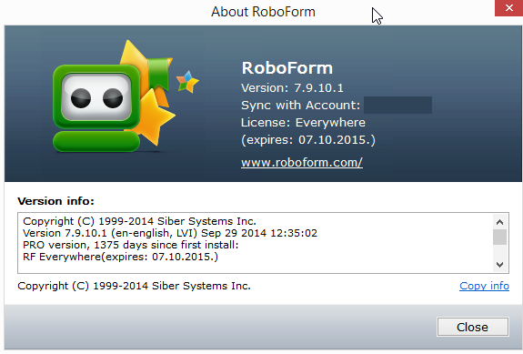523x354 pixels.
Task: Click the green RoboForm robot logo
Action: (96, 107)
